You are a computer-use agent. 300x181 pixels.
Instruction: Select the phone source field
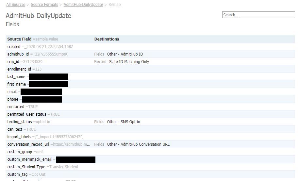point(150,99)
